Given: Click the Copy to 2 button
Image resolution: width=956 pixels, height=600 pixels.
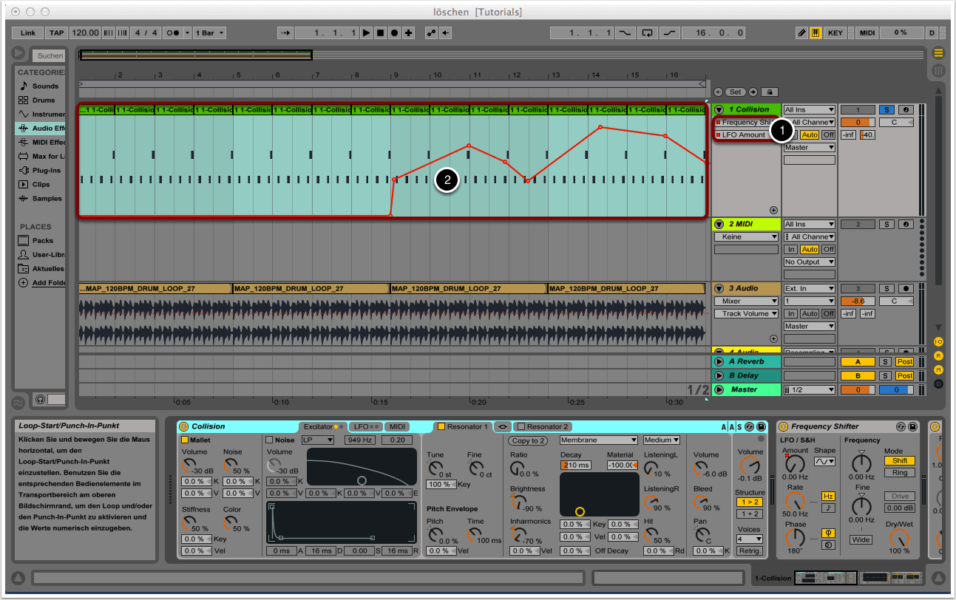Looking at the screenshot, I should tap(528, 441).
